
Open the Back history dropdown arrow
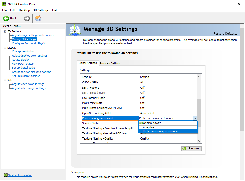(x=21, y=18)
